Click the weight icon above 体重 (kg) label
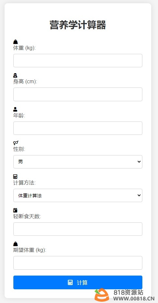Viewport: 158px width, 303px height. click(x=15, y=42)
